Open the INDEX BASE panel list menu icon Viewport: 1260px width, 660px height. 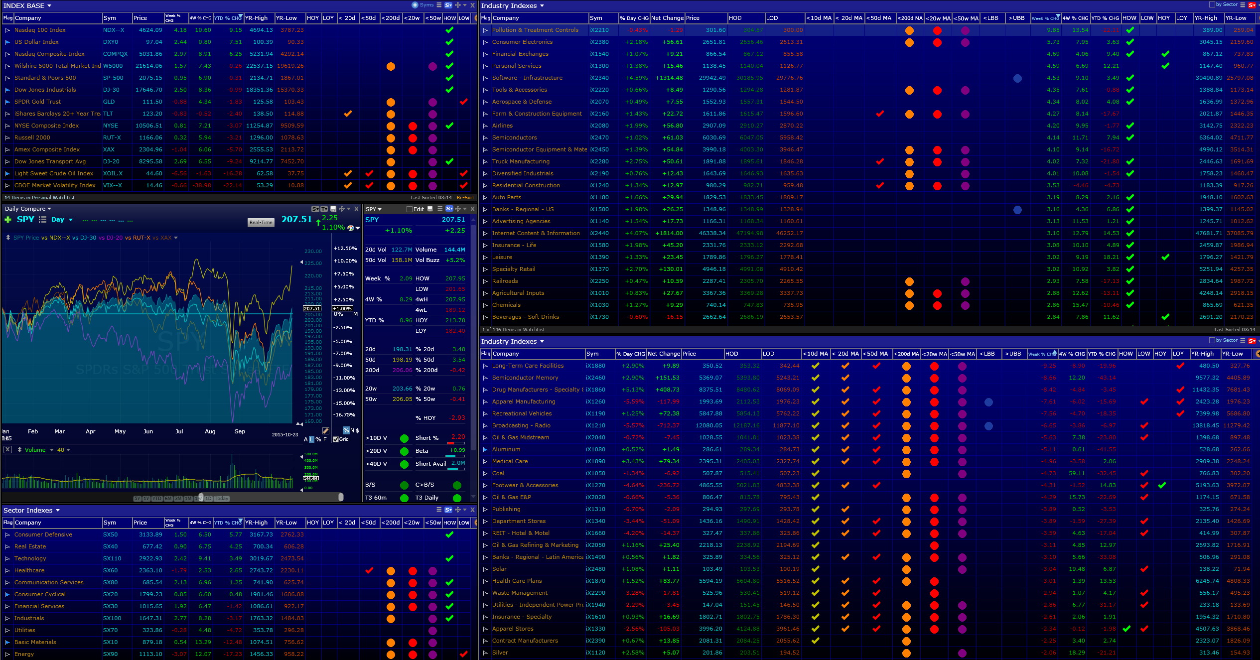click(x=439, y=5)
